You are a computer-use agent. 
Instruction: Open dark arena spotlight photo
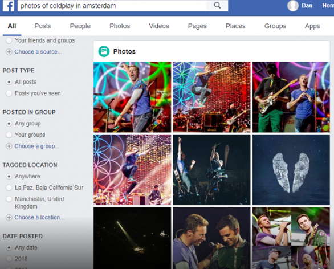click(132, 238)
